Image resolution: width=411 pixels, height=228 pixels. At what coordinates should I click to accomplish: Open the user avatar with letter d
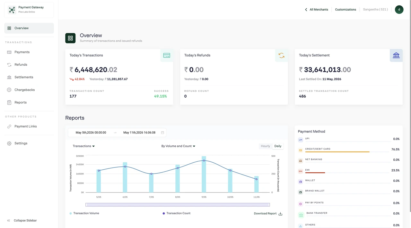coord(399,10)
